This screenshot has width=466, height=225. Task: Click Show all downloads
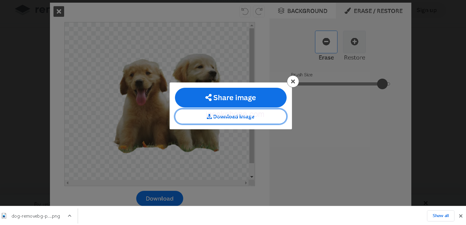pos(440,216)
